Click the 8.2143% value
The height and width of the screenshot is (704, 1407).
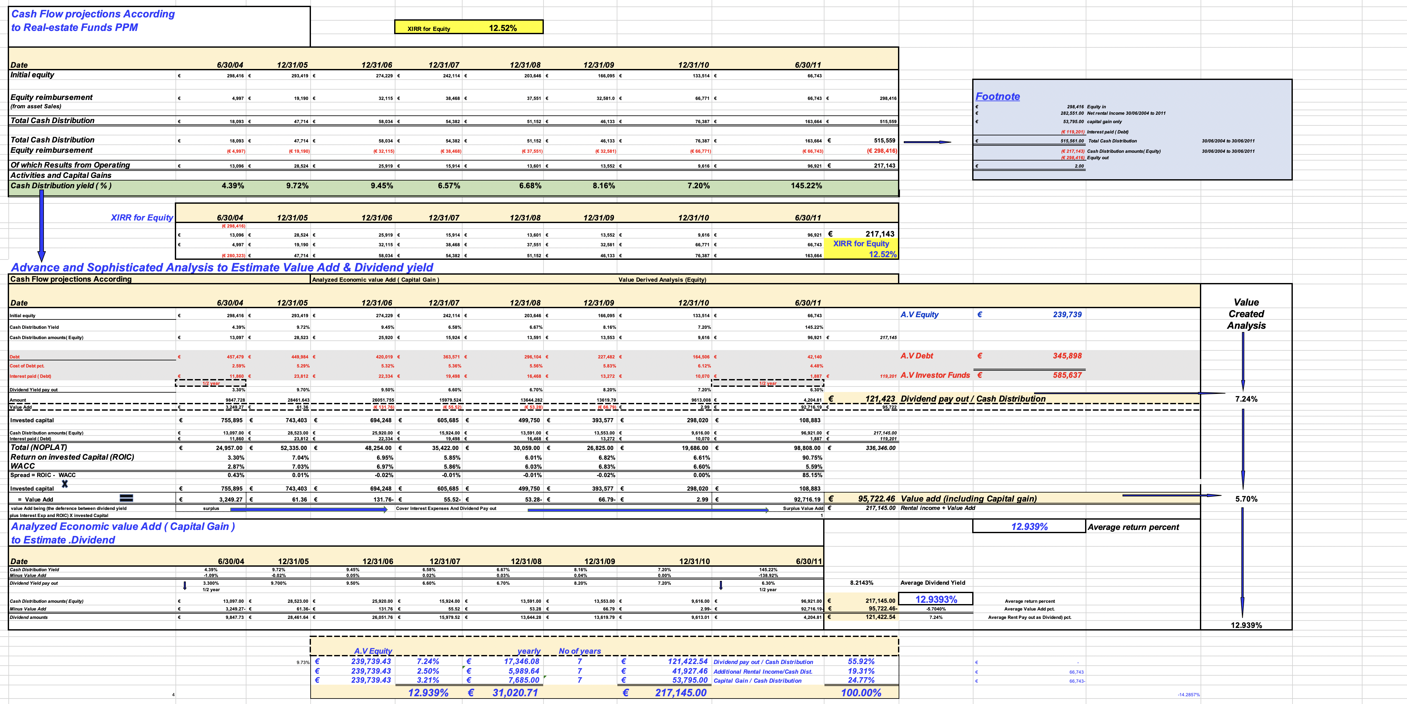coord(861,583)
